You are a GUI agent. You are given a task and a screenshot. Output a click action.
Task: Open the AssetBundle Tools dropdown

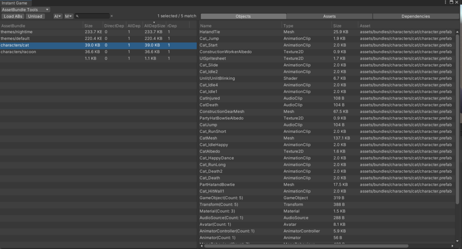[26, 10]
